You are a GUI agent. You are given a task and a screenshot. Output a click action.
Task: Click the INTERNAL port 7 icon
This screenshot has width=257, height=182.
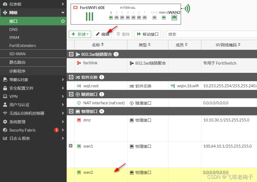tap(145, 18)
